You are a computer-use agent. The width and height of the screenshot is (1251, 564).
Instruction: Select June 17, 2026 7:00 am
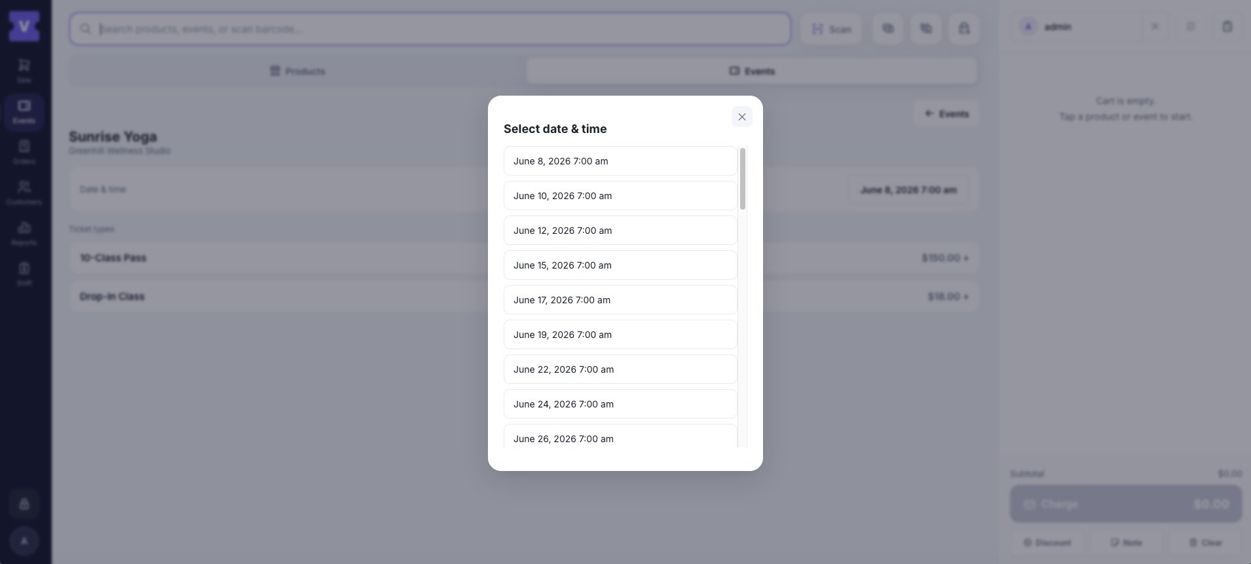pos(620,300)
